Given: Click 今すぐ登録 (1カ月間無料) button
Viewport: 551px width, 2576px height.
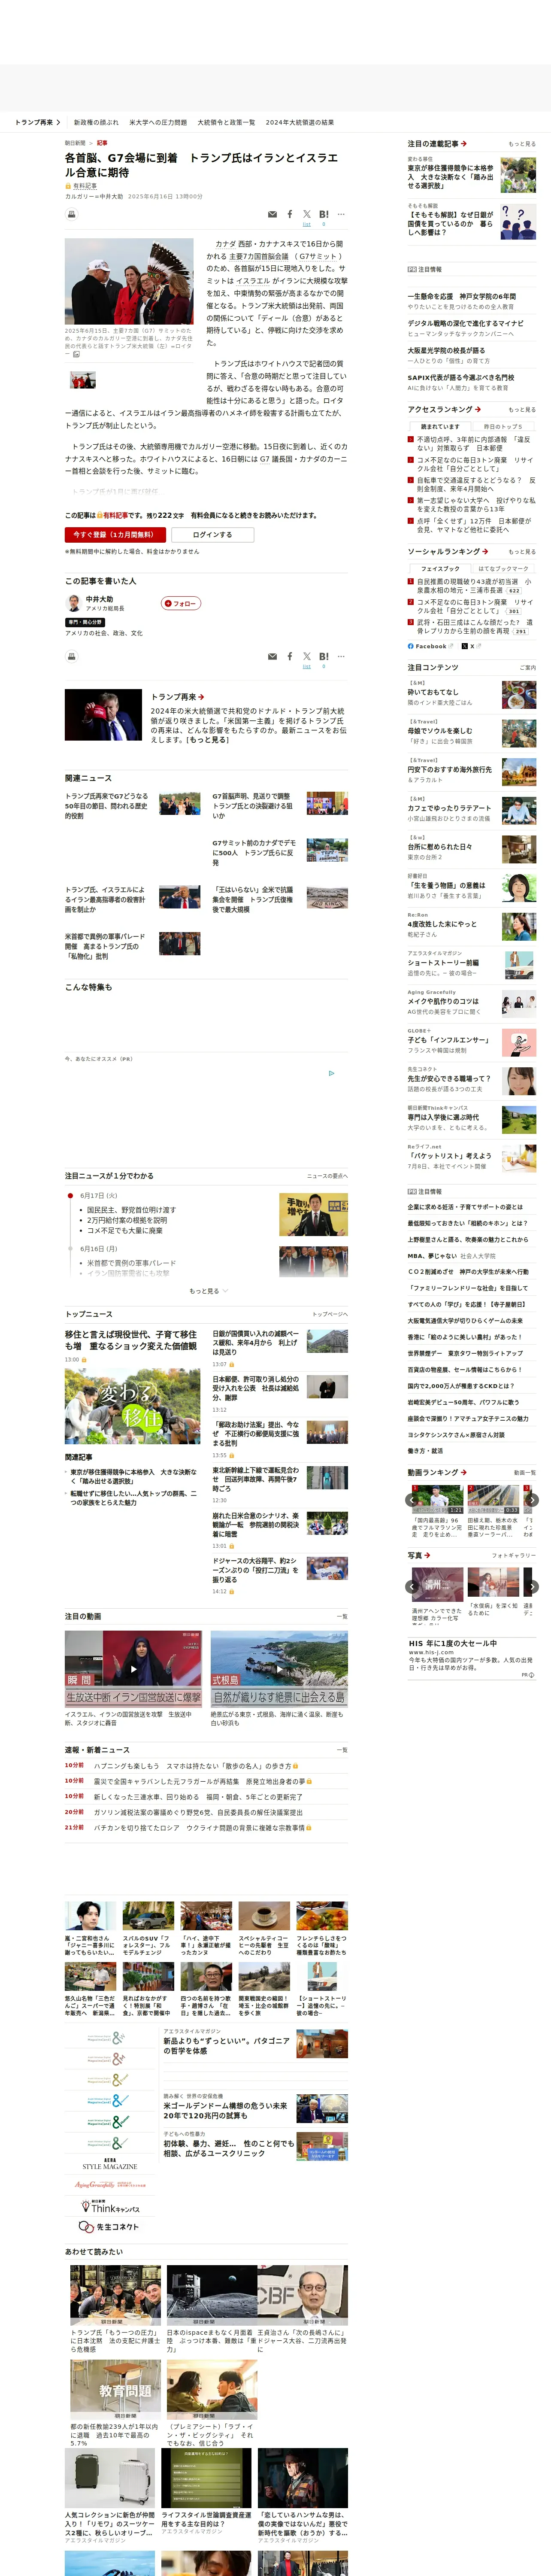Looking at the screenshot, I should tap(115, 534).
